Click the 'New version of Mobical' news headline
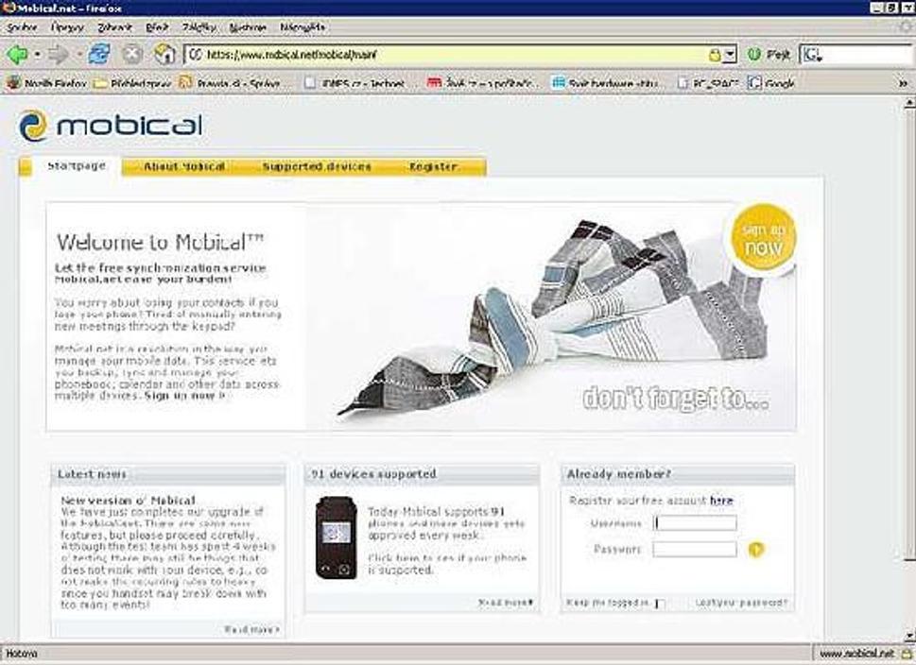 click(x=128, y=501)
